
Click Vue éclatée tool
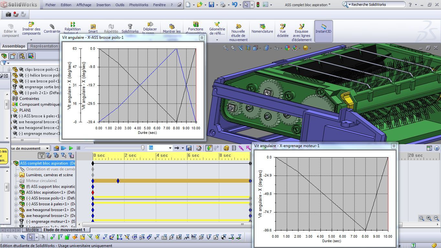(283, 31)
